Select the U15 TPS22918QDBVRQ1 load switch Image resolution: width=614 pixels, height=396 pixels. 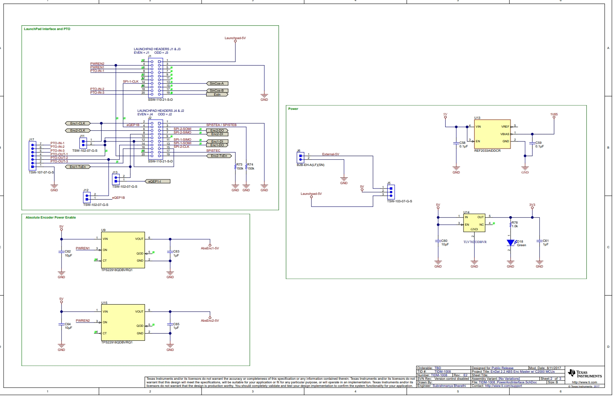pos(123,322)
